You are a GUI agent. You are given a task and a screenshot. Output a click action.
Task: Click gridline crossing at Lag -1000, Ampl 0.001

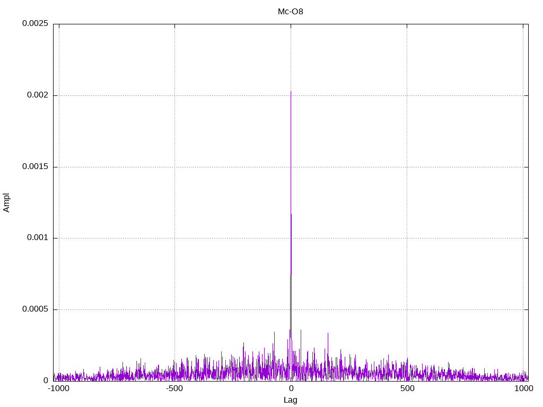[x=59, y=238]
